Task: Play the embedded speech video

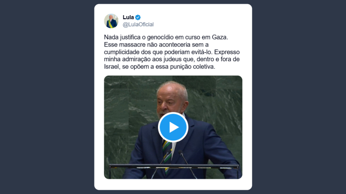Action: [173, 127]
